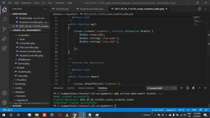
Task: Split the editor to the right
Action: coord(199,9)
